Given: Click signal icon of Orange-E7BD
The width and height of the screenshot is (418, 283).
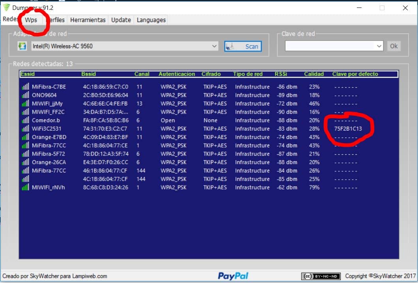Looking at the screenshot, I should (25, 137).
